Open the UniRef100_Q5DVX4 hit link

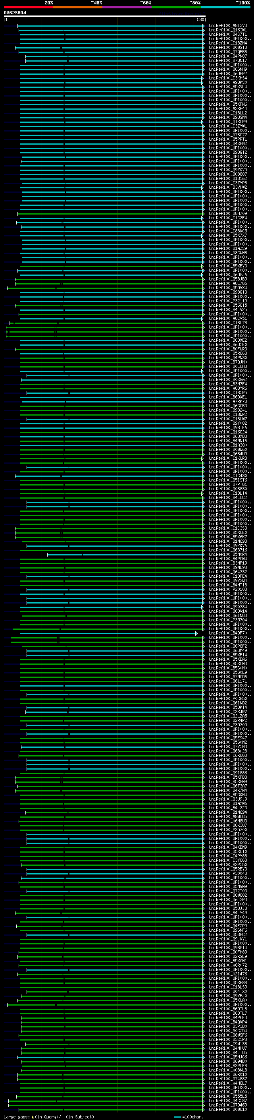click(x=228, y=288)
